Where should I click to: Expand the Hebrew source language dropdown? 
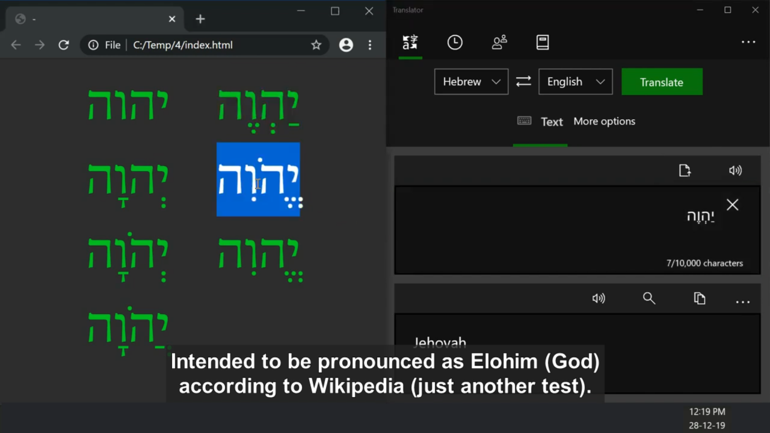point(471,82)
